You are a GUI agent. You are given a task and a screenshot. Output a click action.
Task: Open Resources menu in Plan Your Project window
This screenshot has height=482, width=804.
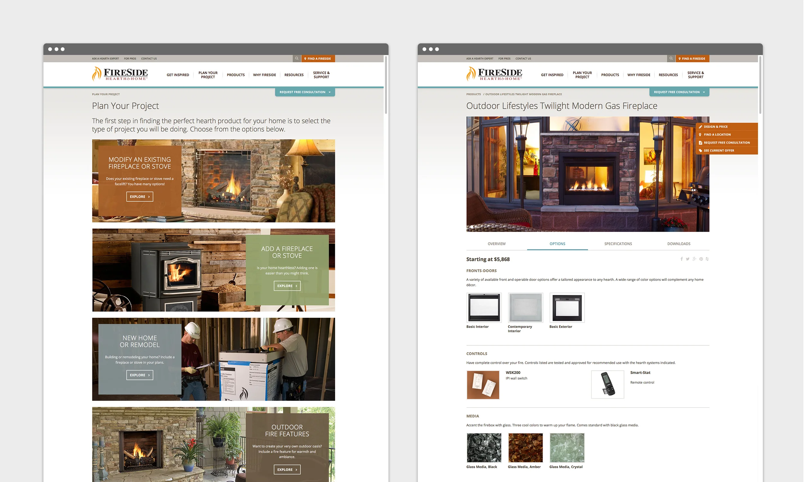click(295, 75)
